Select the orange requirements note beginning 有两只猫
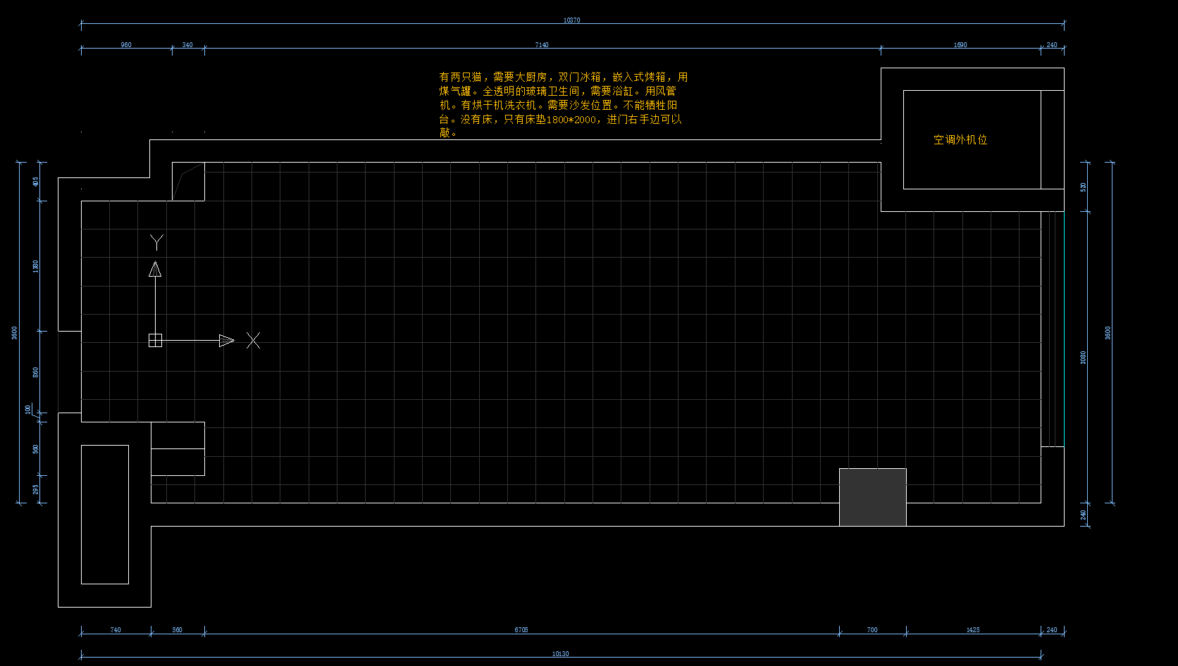This screenshot has height=666, width=1178. click(564, 105)
